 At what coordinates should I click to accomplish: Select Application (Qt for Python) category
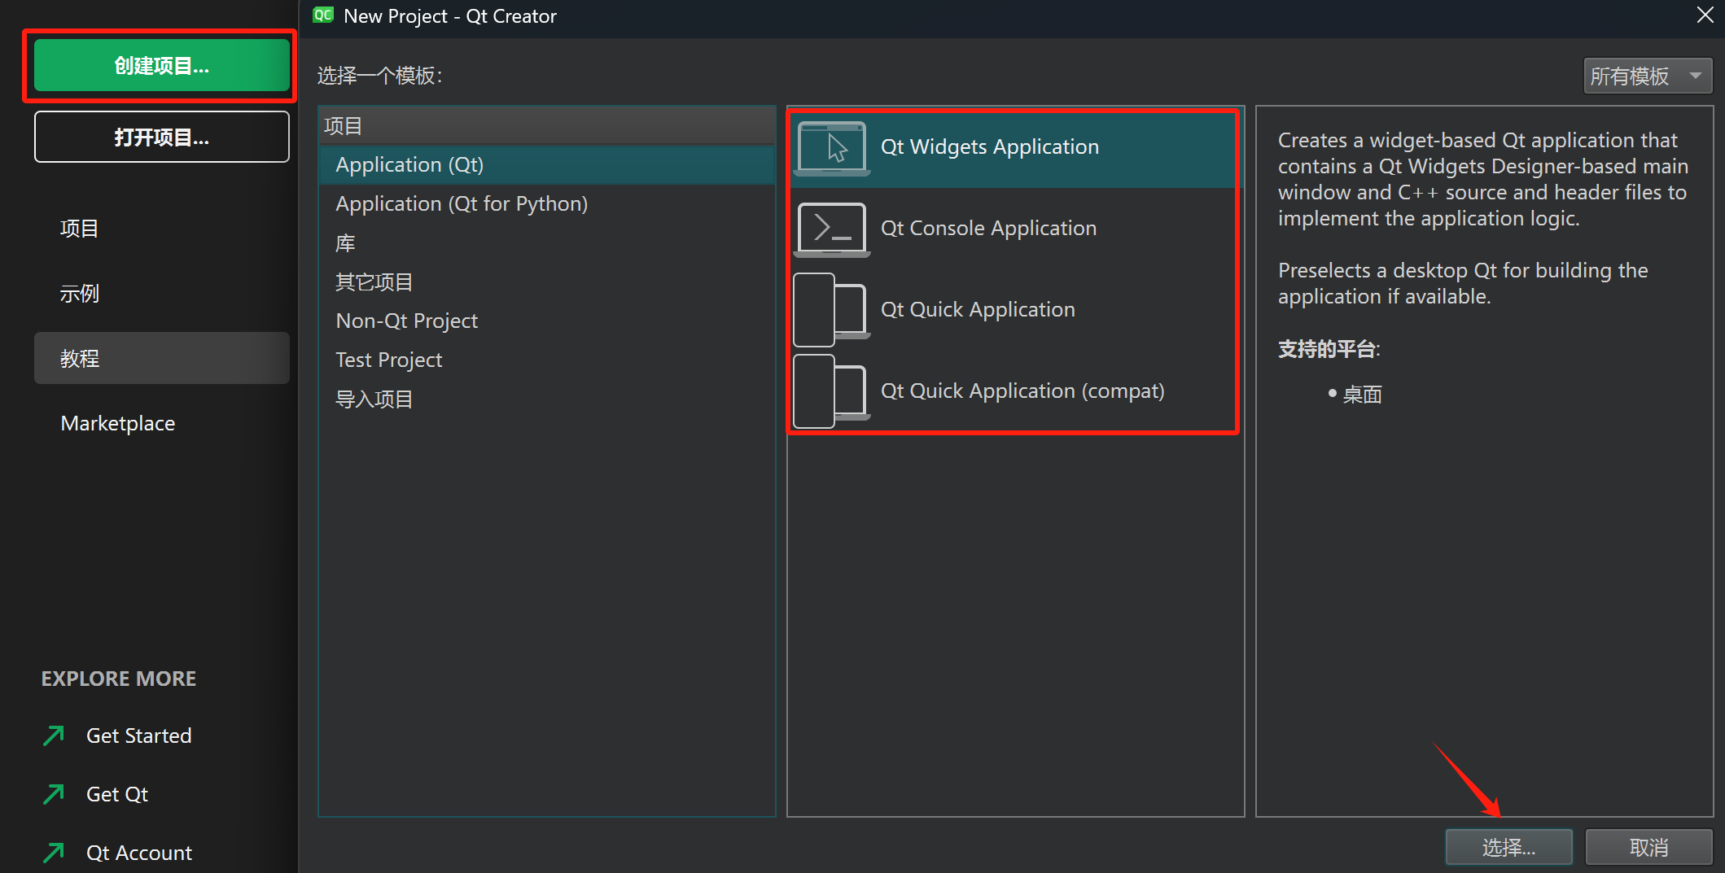tap(462, 203)
